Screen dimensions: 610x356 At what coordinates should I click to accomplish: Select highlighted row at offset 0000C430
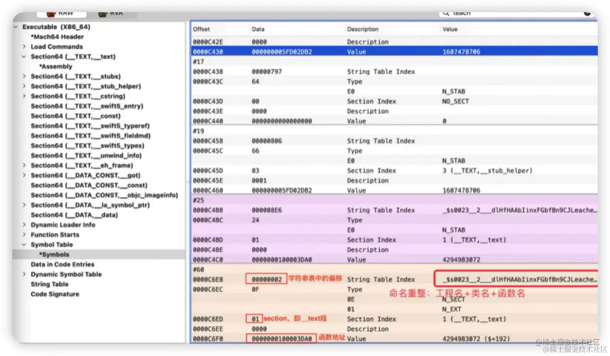tap(394, 52)
